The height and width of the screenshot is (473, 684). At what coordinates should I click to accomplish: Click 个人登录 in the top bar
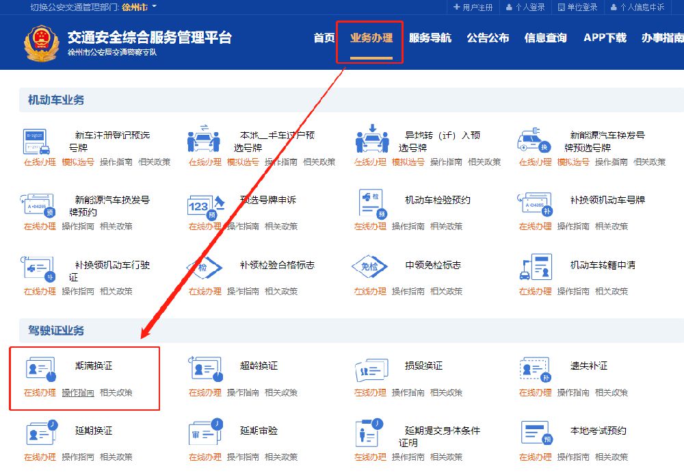click(x=525, y=7)
